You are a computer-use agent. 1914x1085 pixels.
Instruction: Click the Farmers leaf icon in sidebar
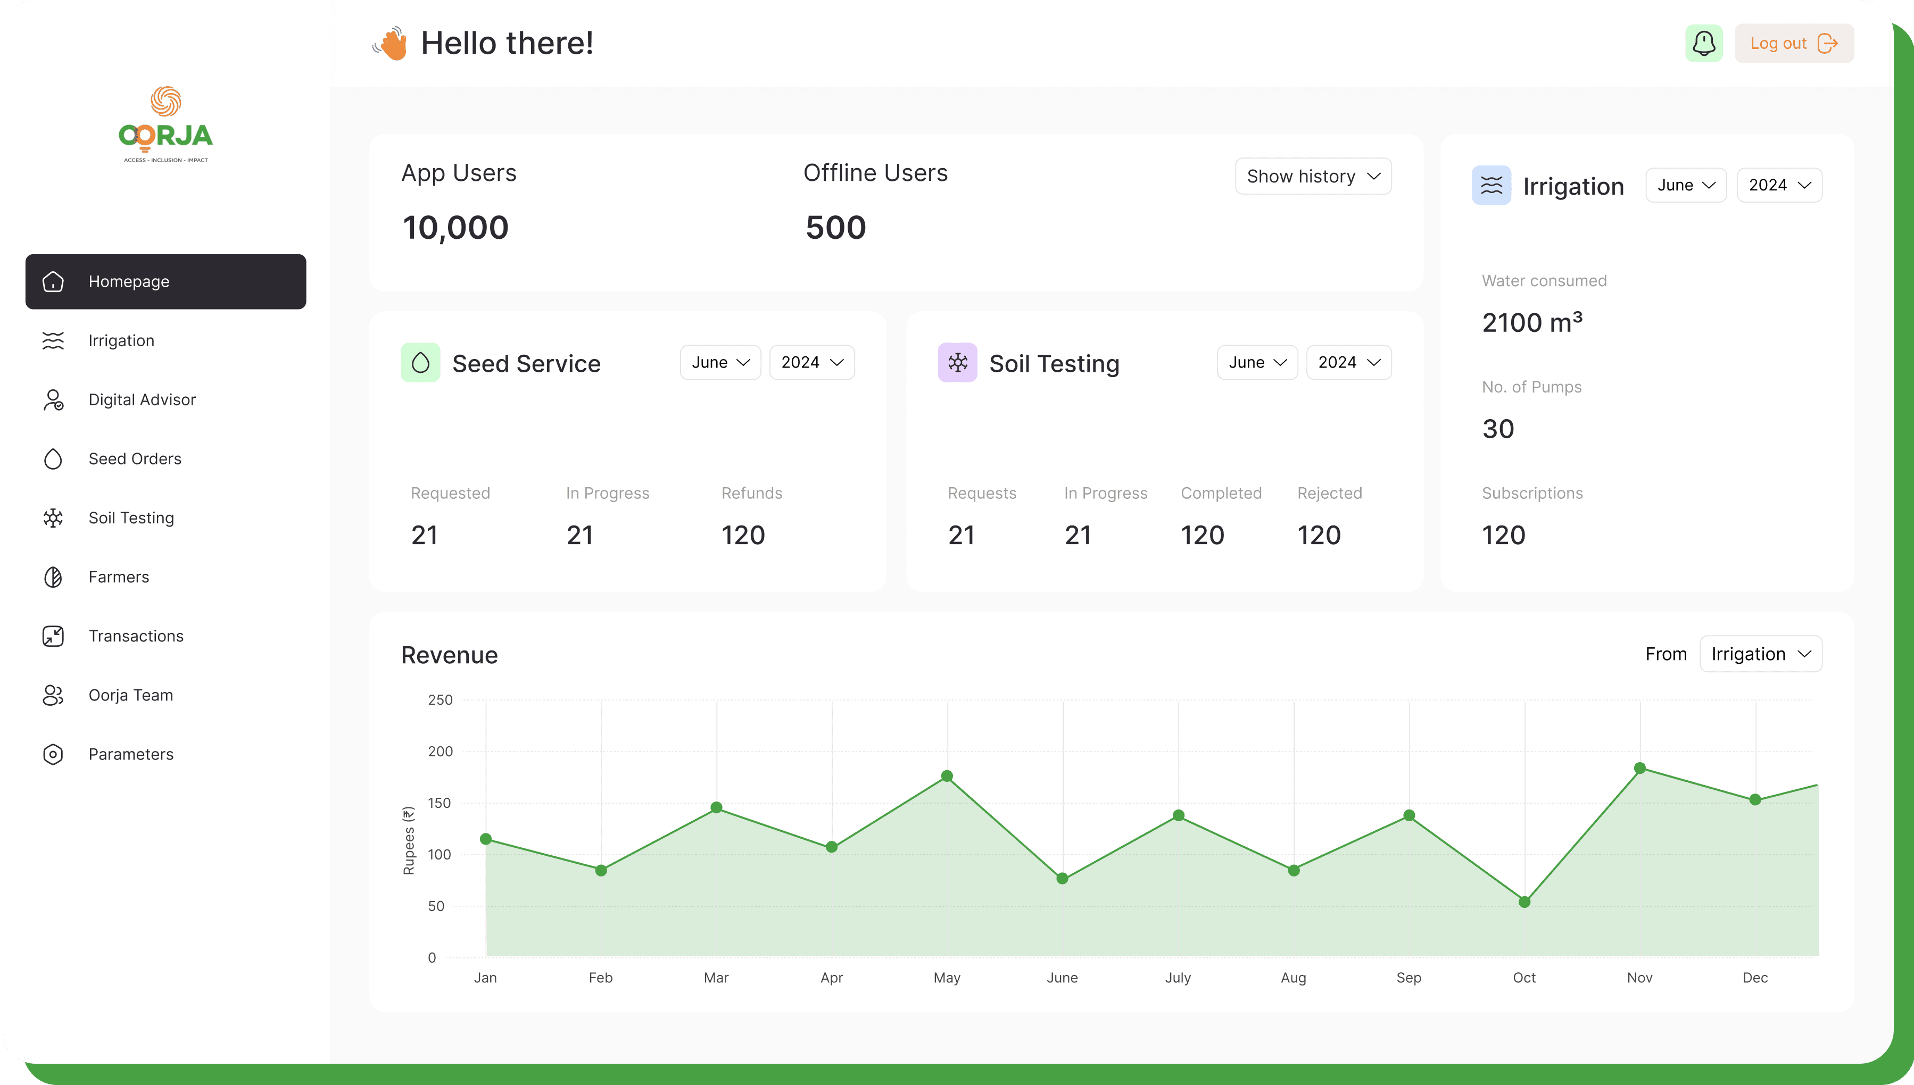tap(53, 577)
